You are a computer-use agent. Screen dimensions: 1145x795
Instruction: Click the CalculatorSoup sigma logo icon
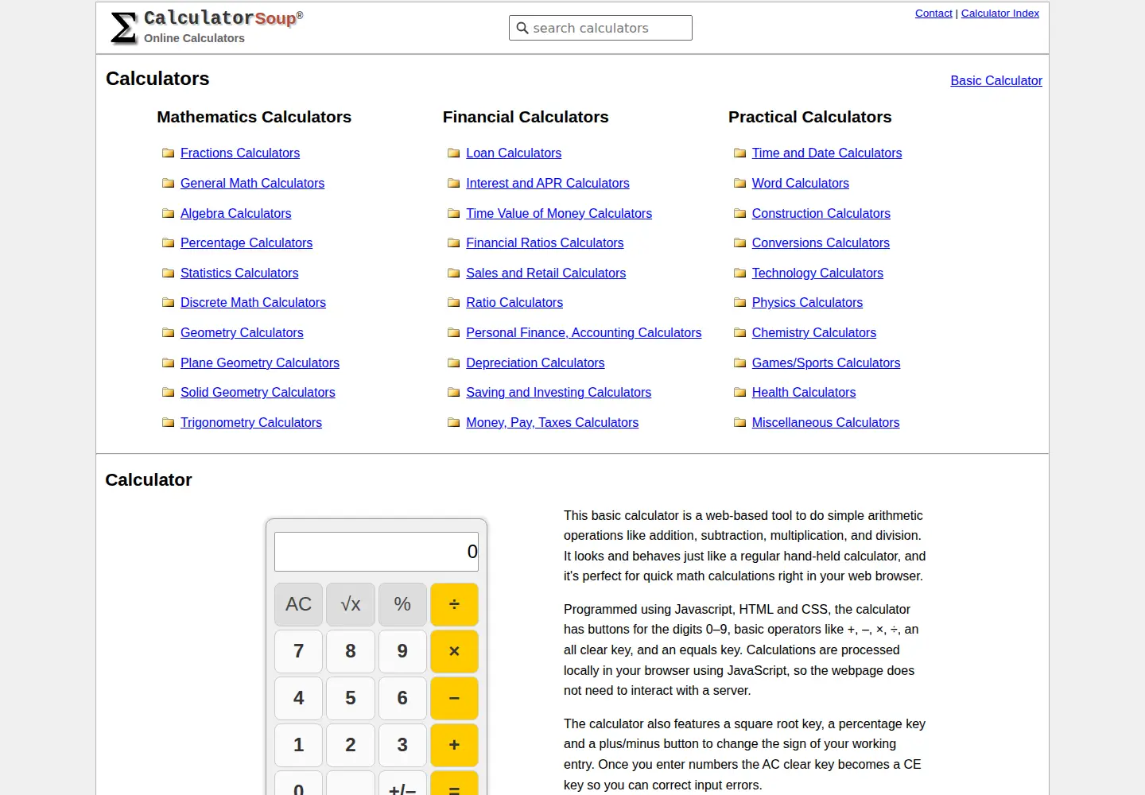123,28
